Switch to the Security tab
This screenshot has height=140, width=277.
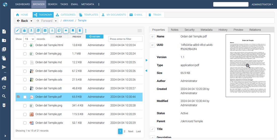189,30
